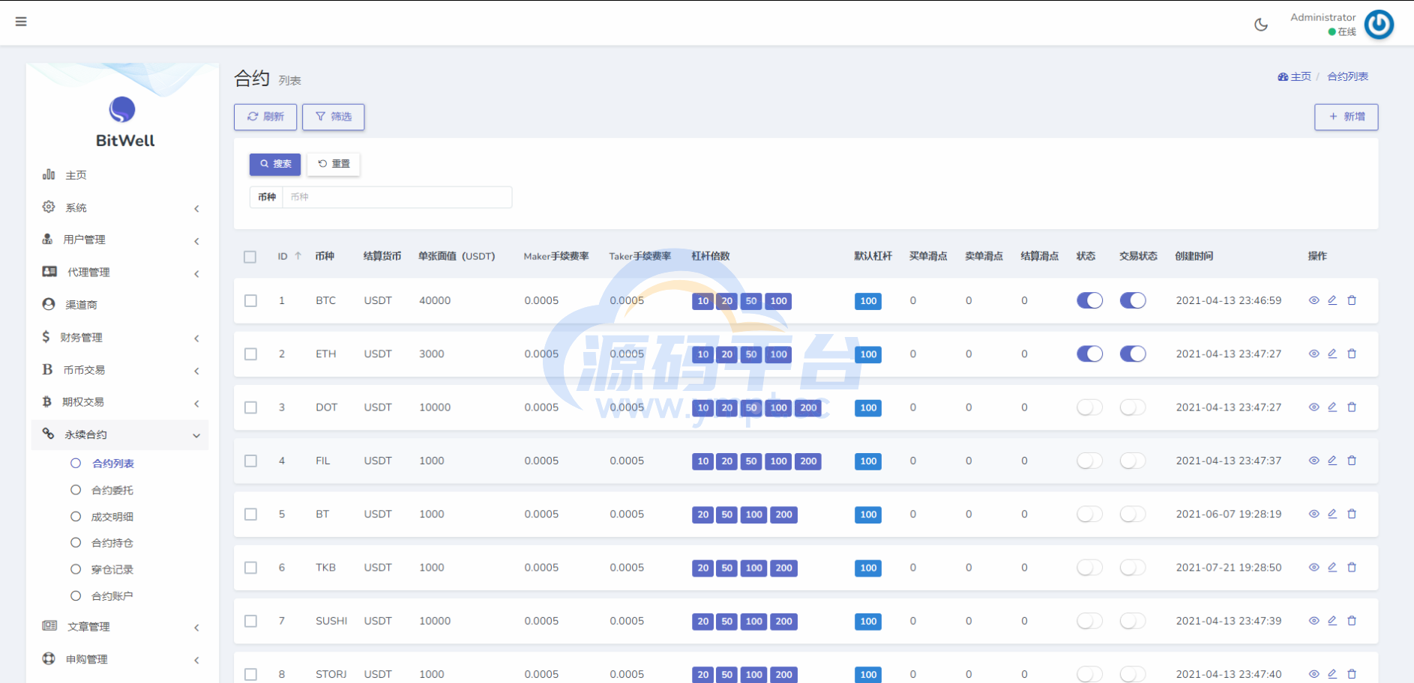The image size is (1414, 683).
Task: Open the hamburger menu icon
Action: [21, 22]
